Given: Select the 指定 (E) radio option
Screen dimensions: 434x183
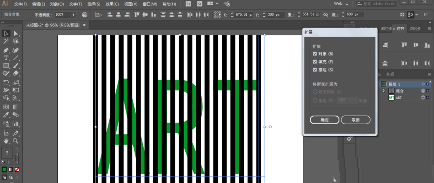Looking at the screenshot, I should pyautogui.click(x=315, y=101).
